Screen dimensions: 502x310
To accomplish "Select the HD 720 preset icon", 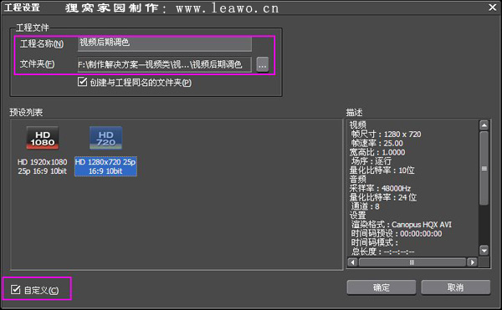I will click(x=105, y=138).
